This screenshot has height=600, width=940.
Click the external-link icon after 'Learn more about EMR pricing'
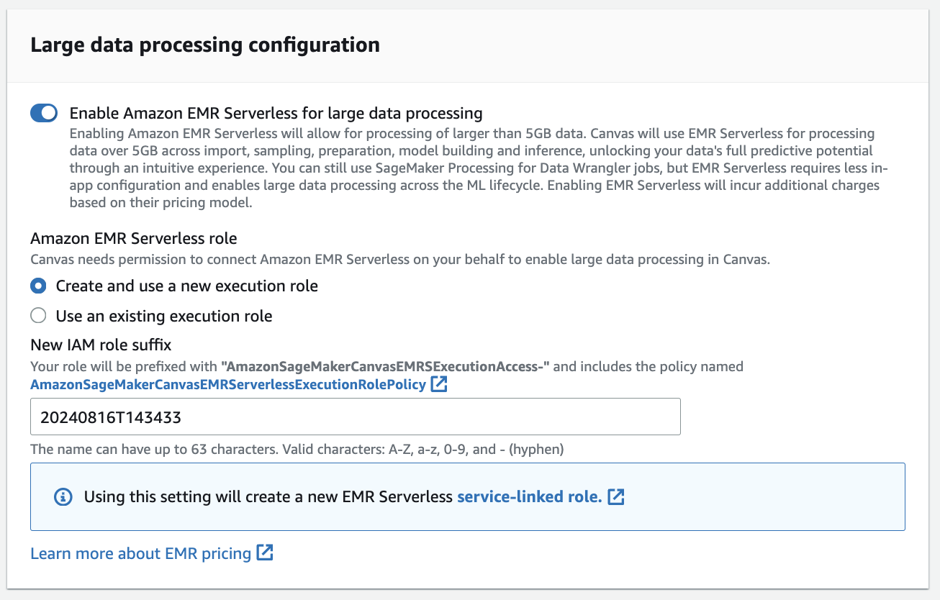266,553
